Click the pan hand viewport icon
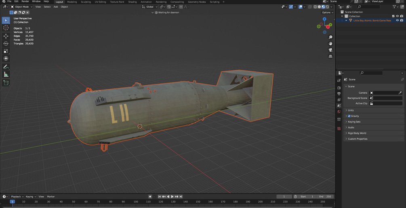Image resolution: width=406 pixels, height=208 pixels. (x=330, y=44)
